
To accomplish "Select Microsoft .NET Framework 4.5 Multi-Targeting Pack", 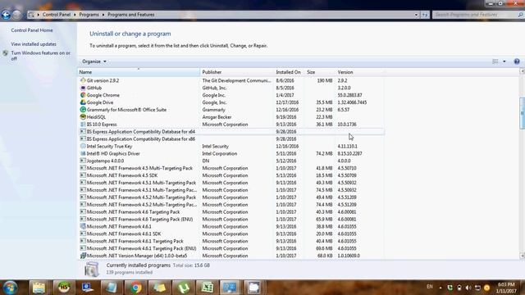I will [x=231, y=168].
